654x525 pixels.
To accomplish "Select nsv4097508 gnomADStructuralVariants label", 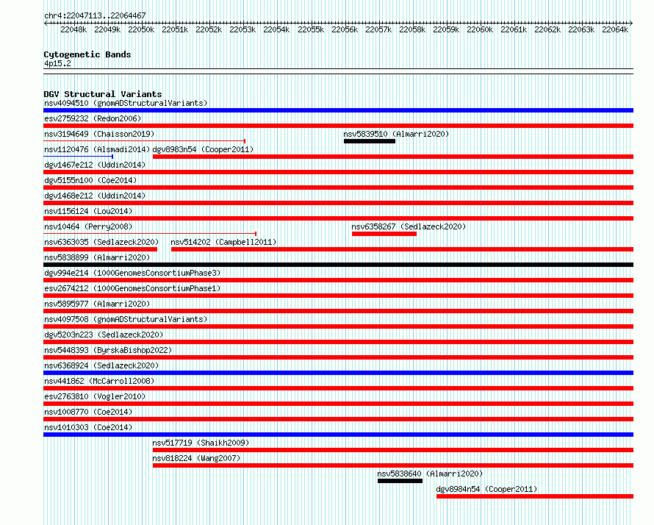I will click(126, 319).
